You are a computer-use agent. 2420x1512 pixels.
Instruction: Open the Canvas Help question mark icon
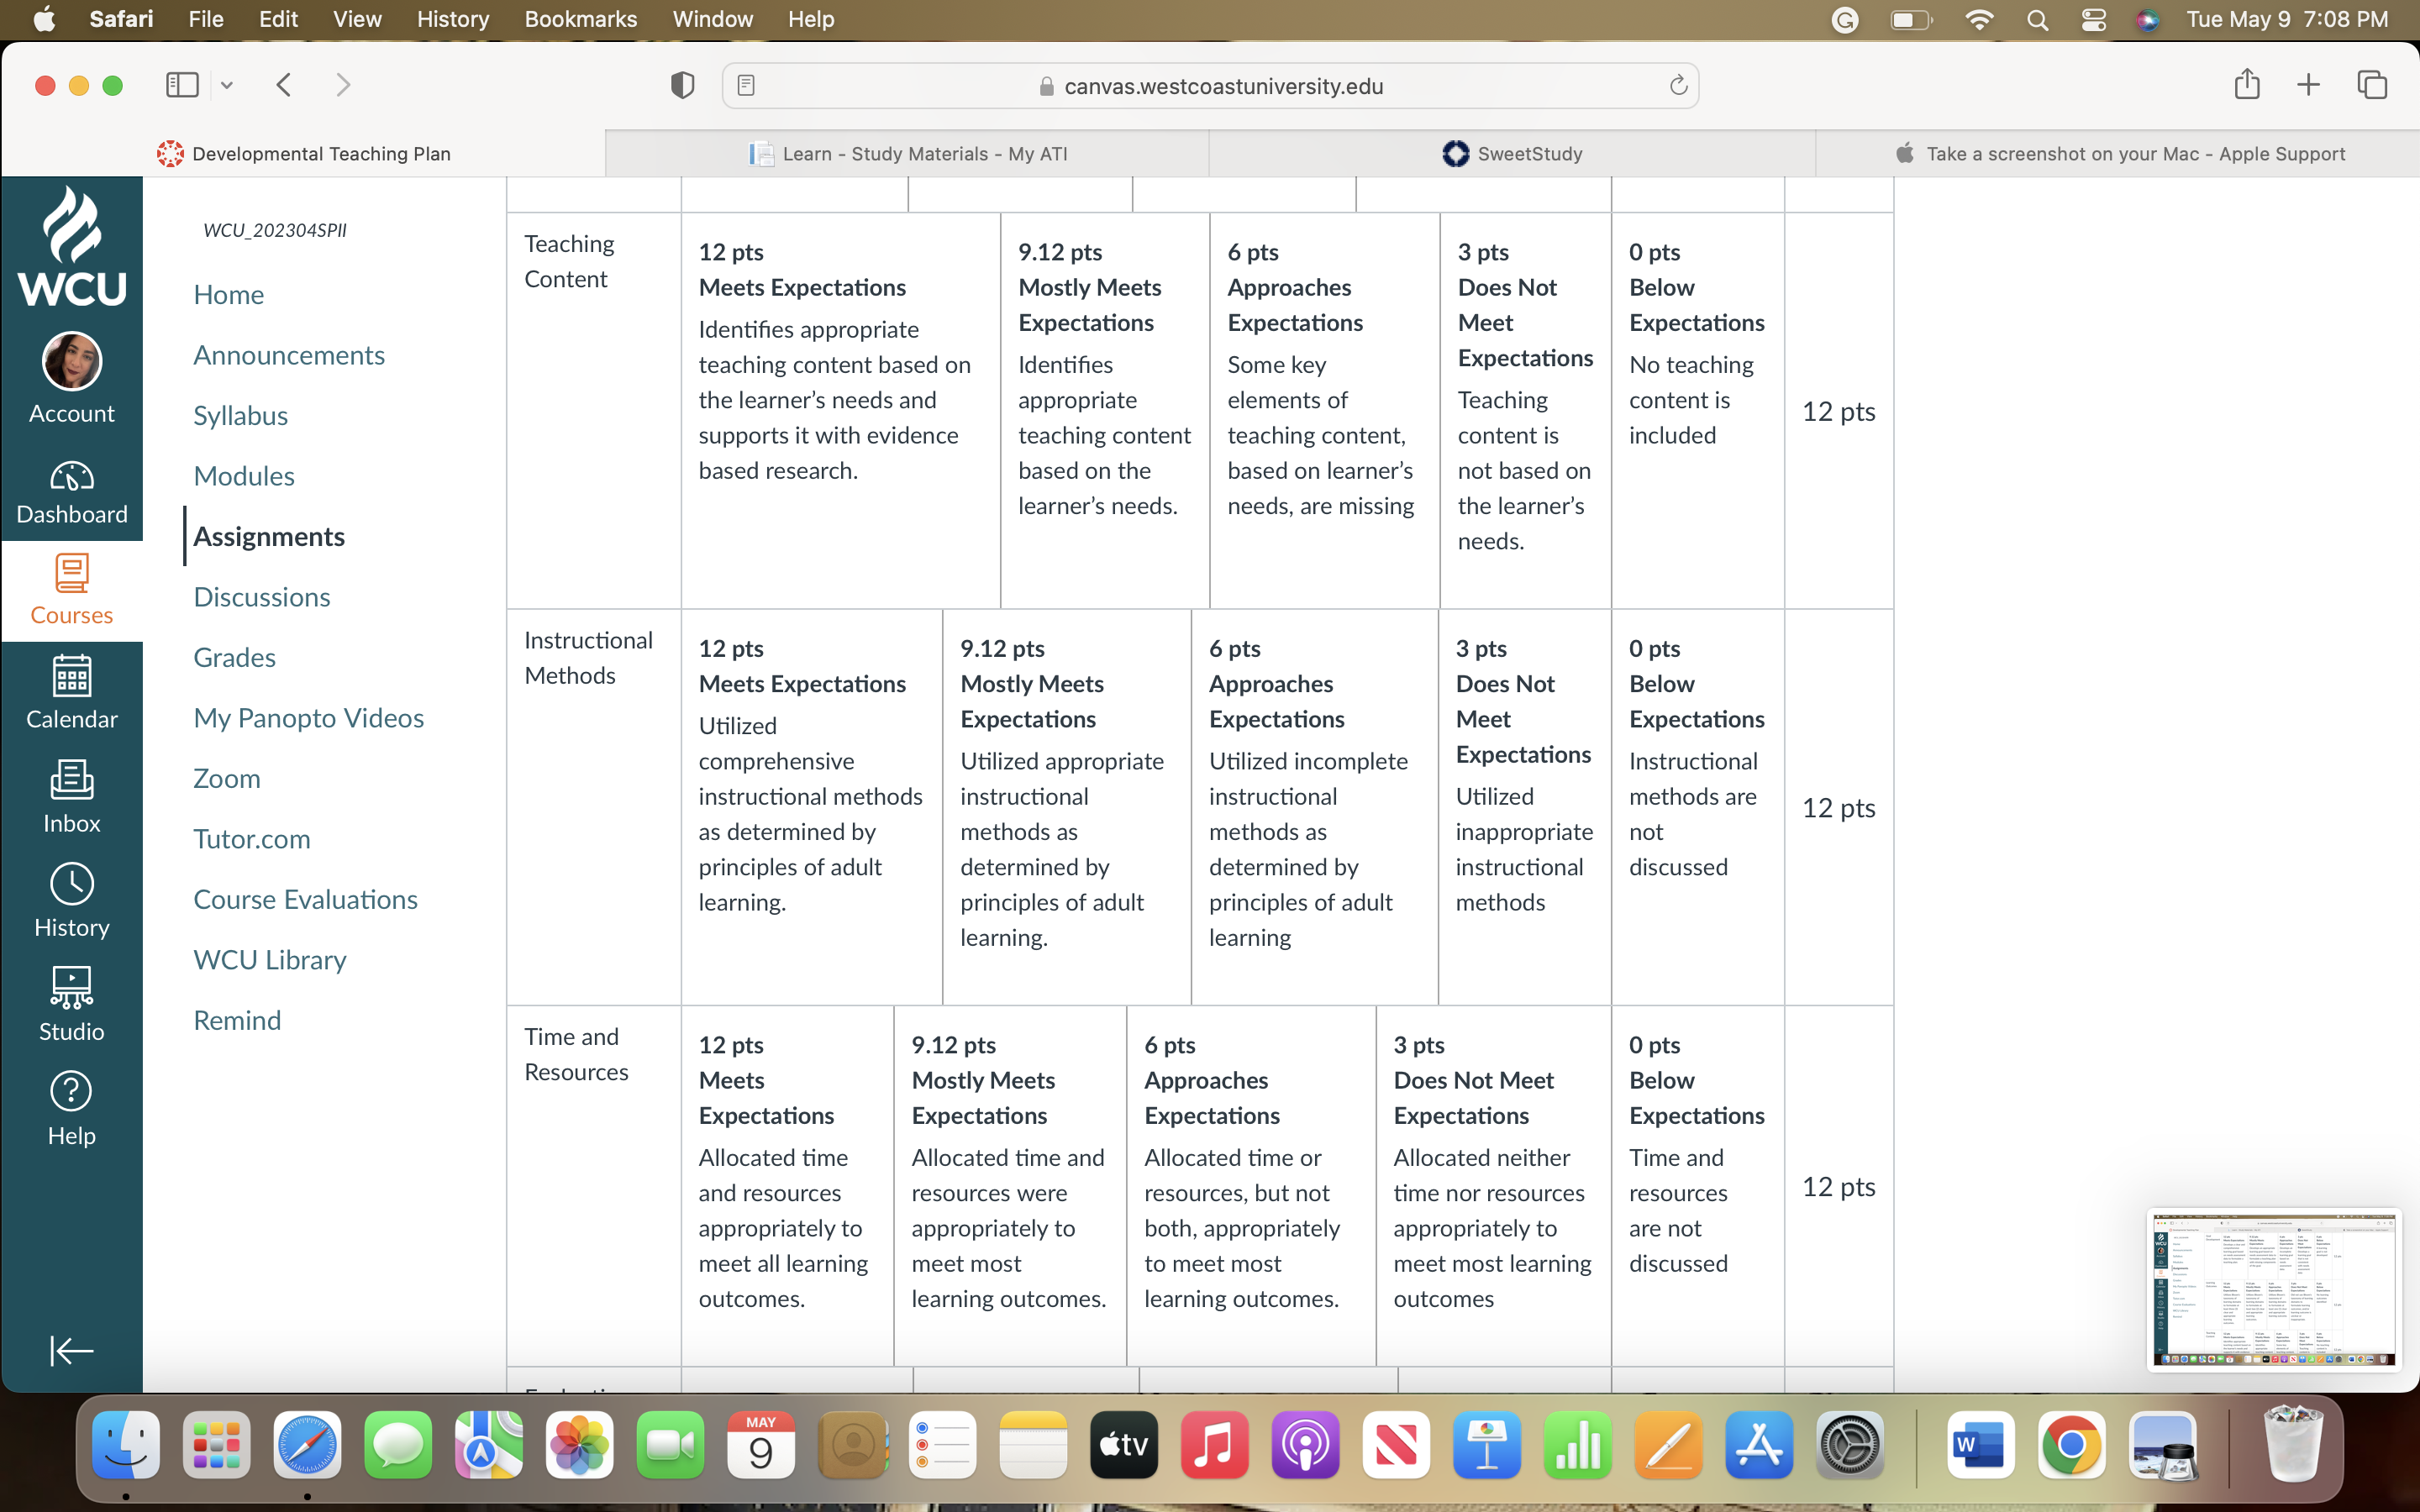pos(71,1091)
